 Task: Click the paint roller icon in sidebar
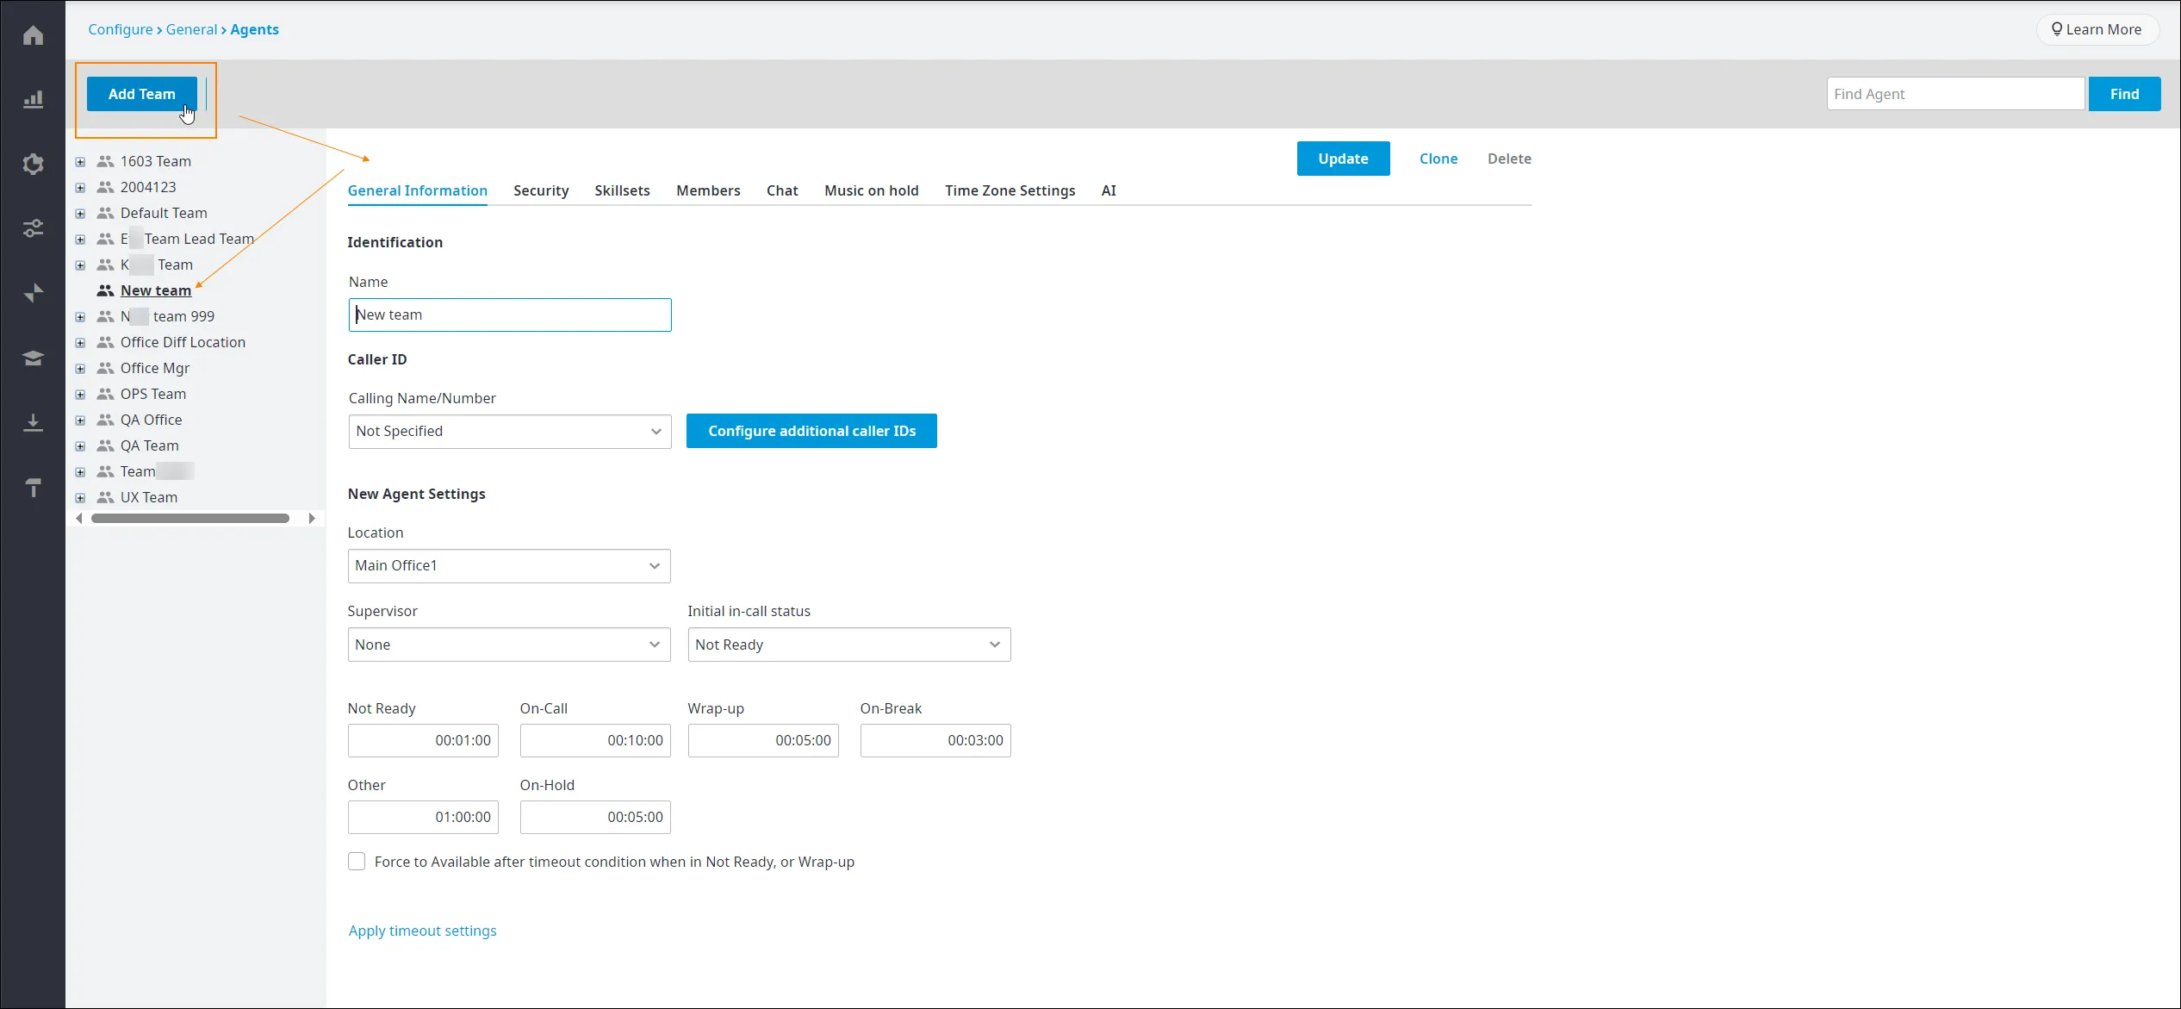point(33,487)
